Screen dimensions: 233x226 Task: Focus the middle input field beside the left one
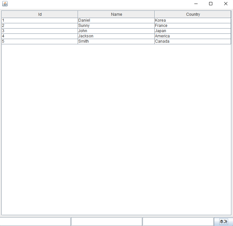click(107, 221)
